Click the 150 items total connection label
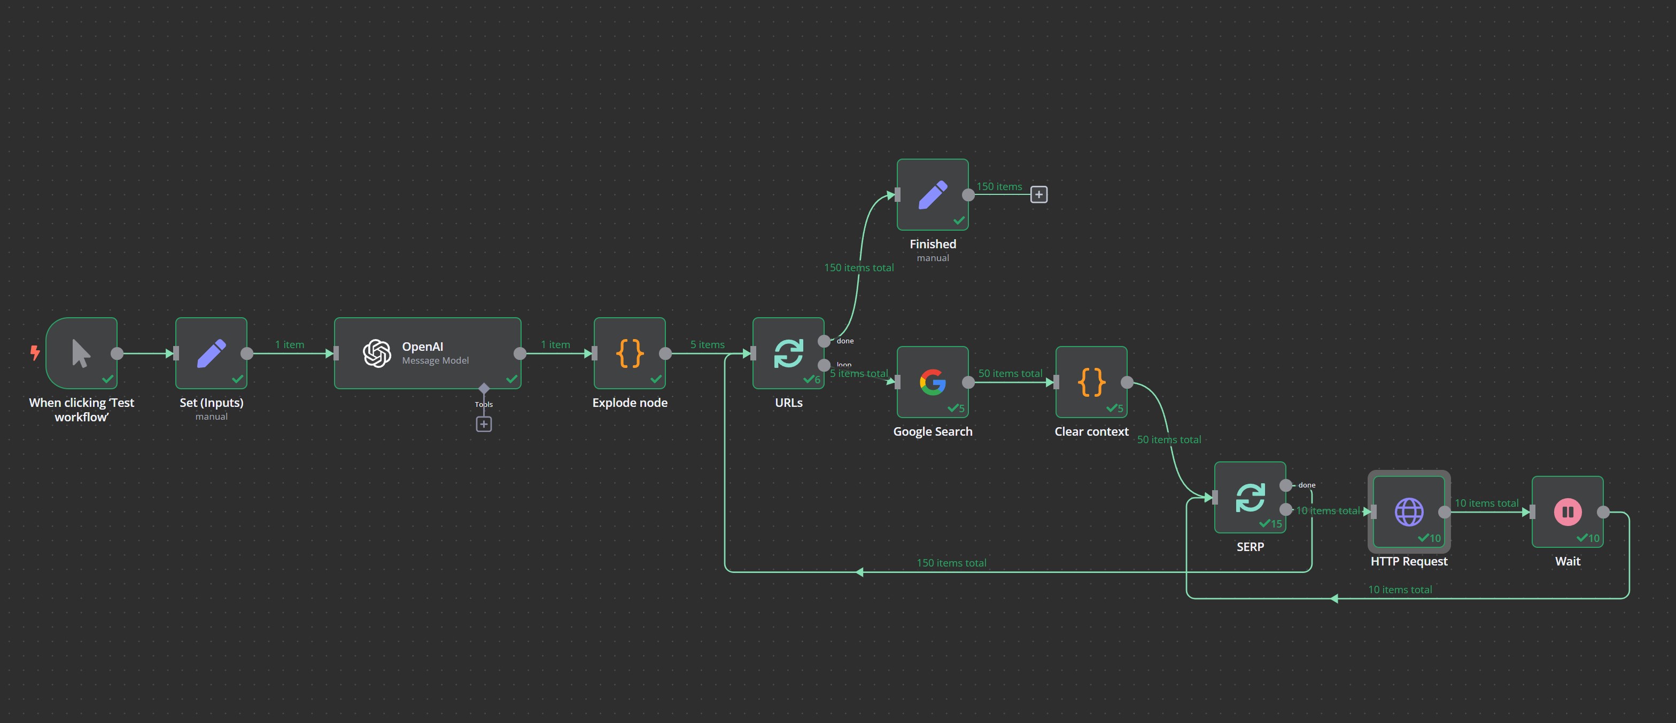The width and height of the screenshot is (1676, 723). (859, 267)
